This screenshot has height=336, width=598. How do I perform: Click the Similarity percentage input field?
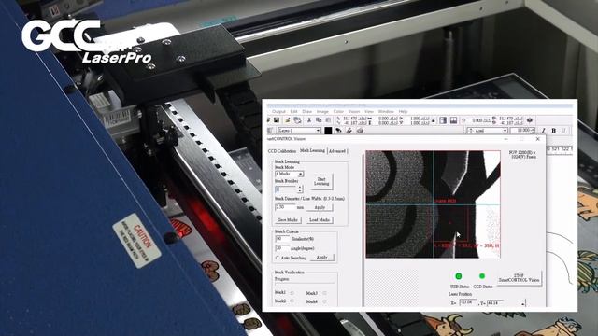pos(282,239)
